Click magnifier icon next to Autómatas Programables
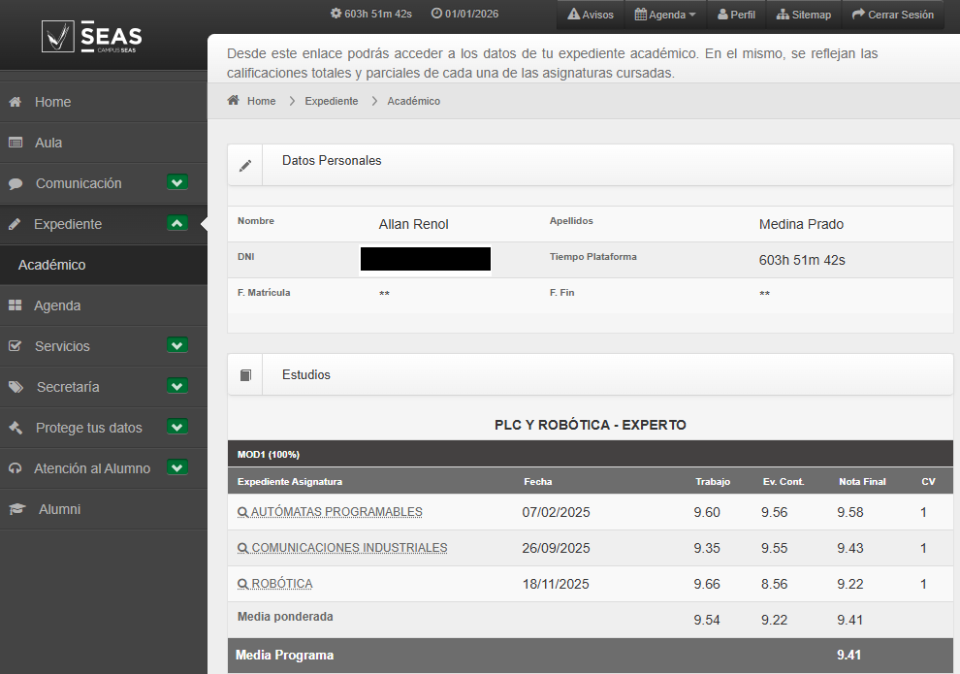This screenshot has width=960, height=674. [x=242, y=512]
